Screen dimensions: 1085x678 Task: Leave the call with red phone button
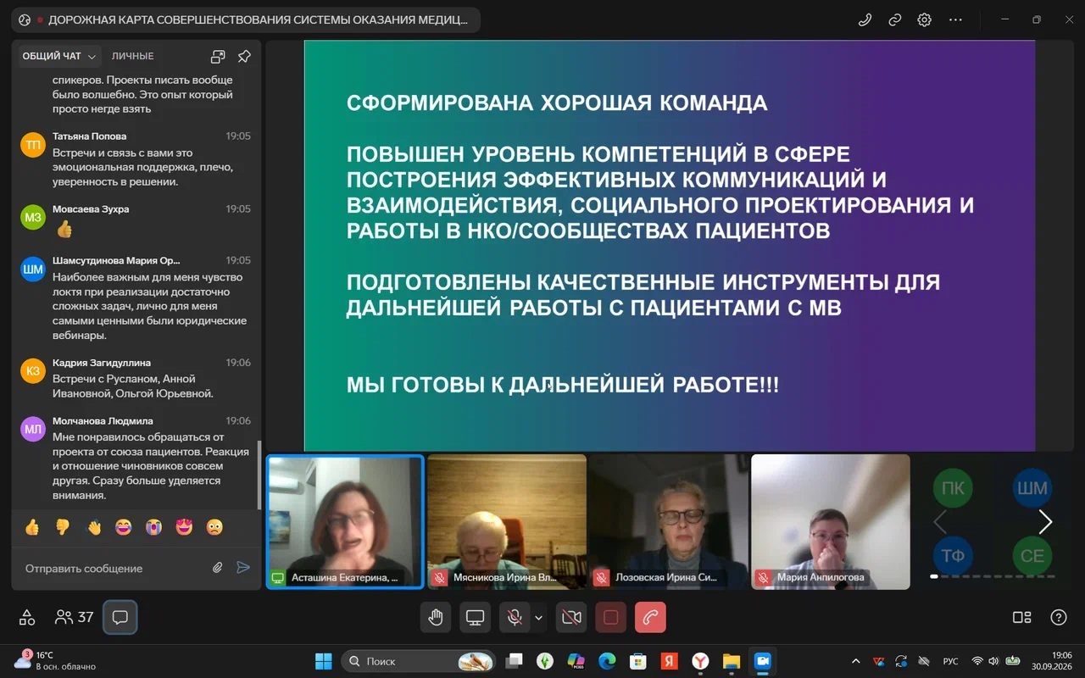[x=651, y=617]
